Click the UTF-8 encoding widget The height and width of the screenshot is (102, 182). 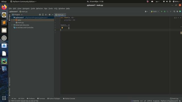149,101
